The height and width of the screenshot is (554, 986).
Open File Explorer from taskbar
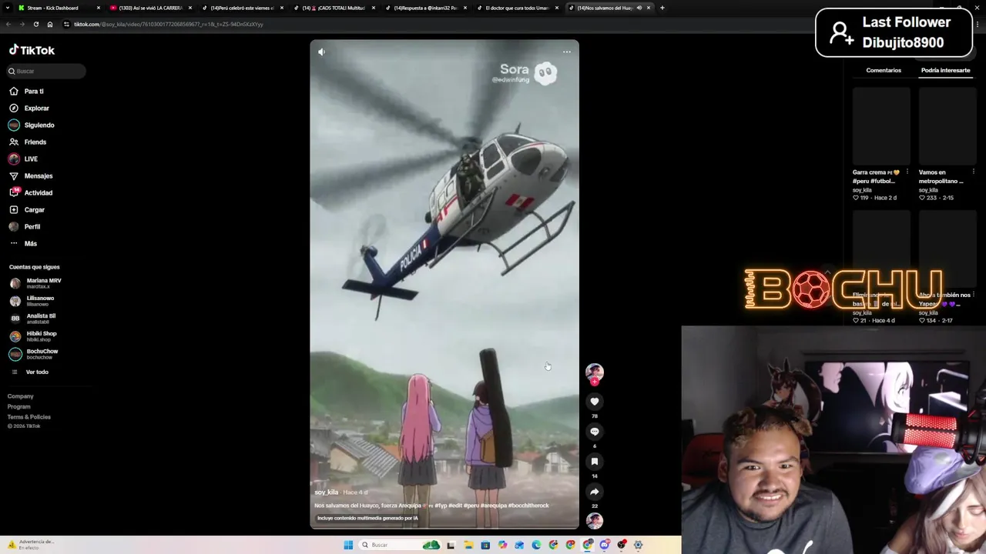468,545
